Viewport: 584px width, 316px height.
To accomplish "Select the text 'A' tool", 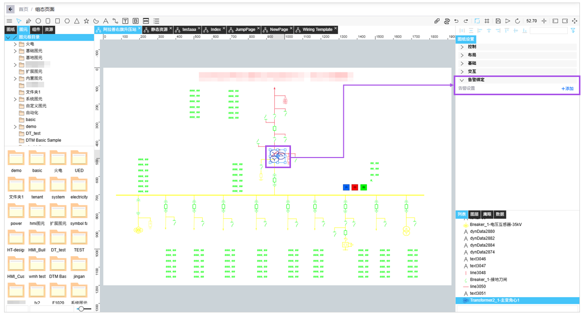I will point(105,21).
